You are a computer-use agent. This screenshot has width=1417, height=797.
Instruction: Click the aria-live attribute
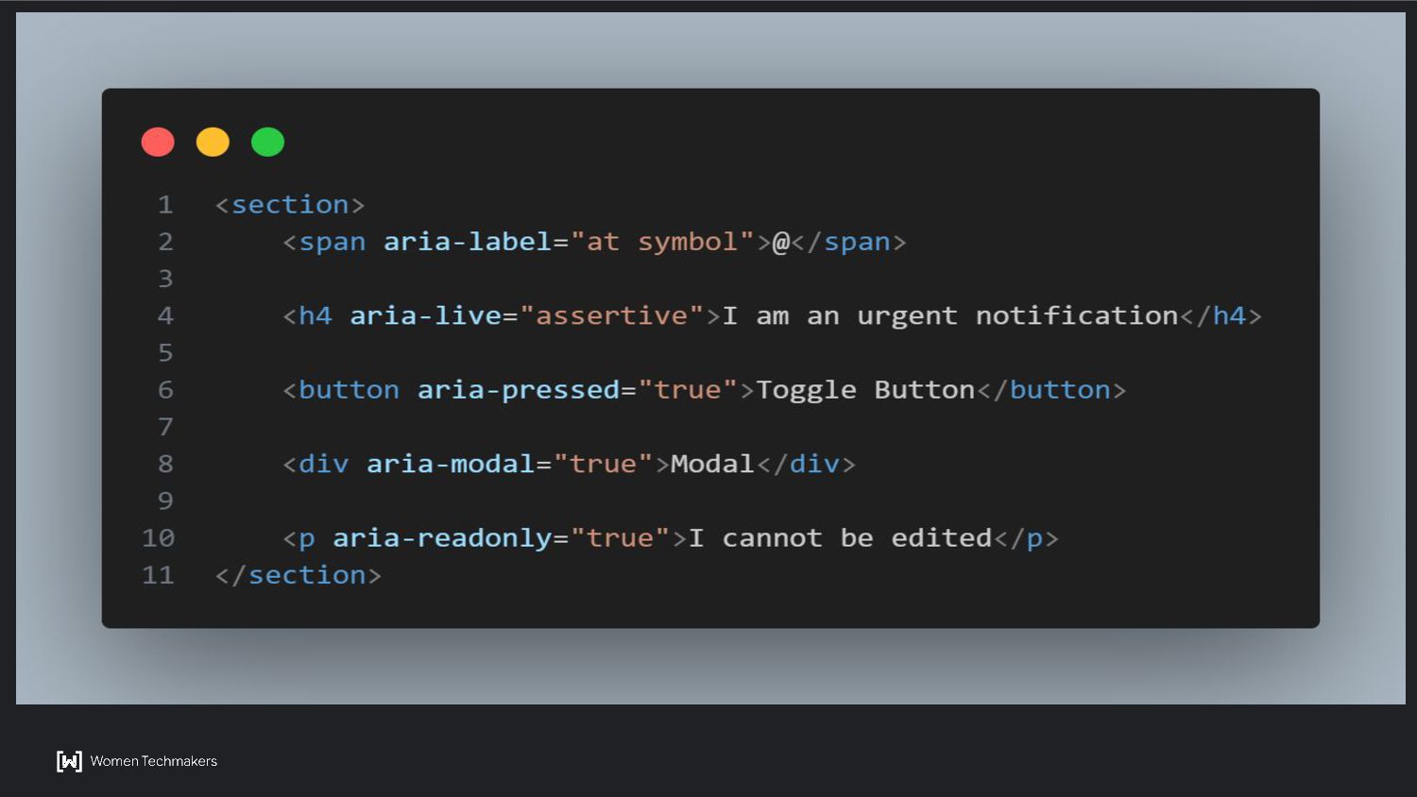[x=425, y=315]
